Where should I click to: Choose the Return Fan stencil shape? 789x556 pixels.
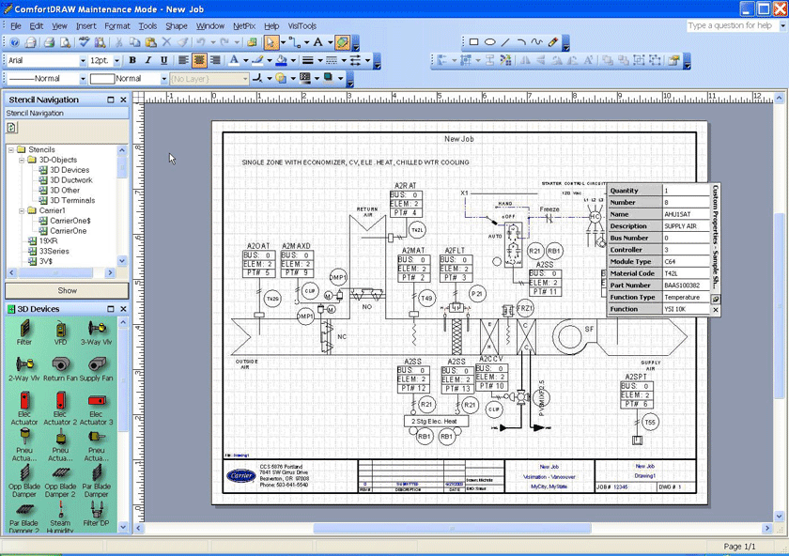coord(60,362)
